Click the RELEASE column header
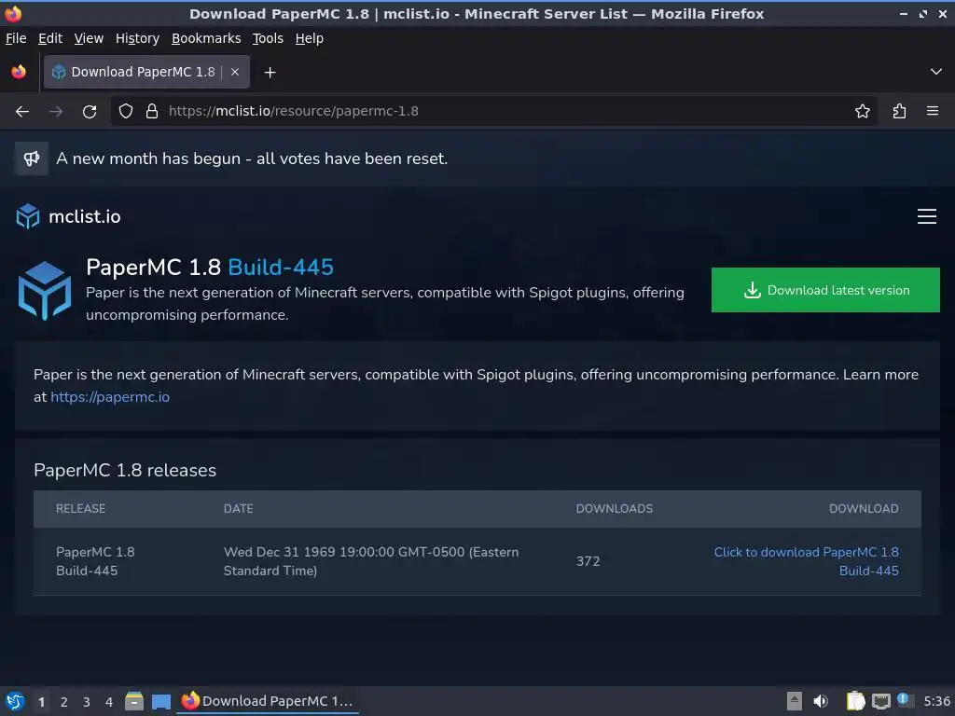Viewport: 955px width, 716px height. 80,509
